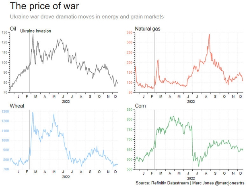The height and width of the screenshot is (186, 247).
Task: Select the Ukraine invasion label on Oil chart
Action: (35, 31)
